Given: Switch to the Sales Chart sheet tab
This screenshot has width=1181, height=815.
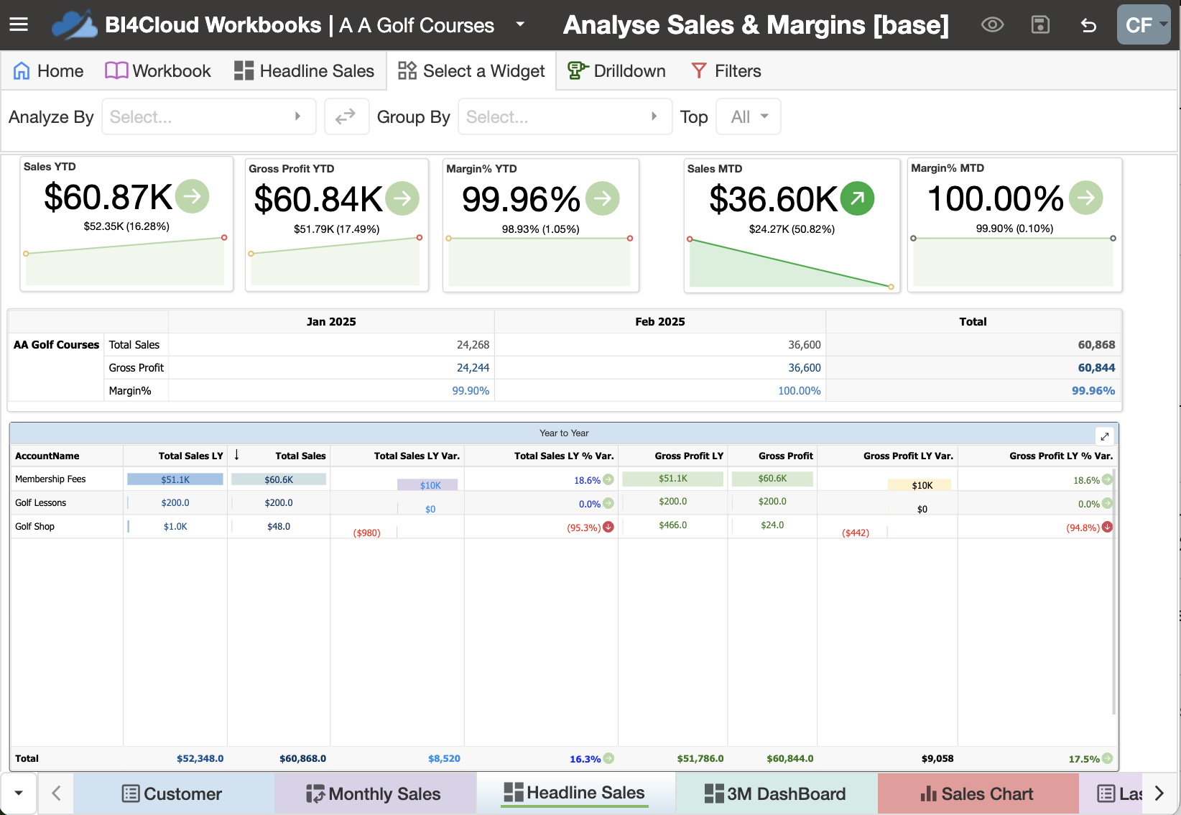Looking at the screenshot, I should (977, 793).
